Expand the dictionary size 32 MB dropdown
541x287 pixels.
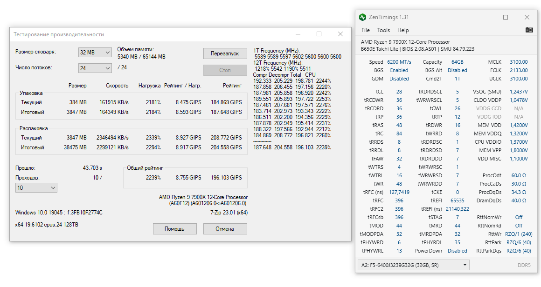(95, 52)
